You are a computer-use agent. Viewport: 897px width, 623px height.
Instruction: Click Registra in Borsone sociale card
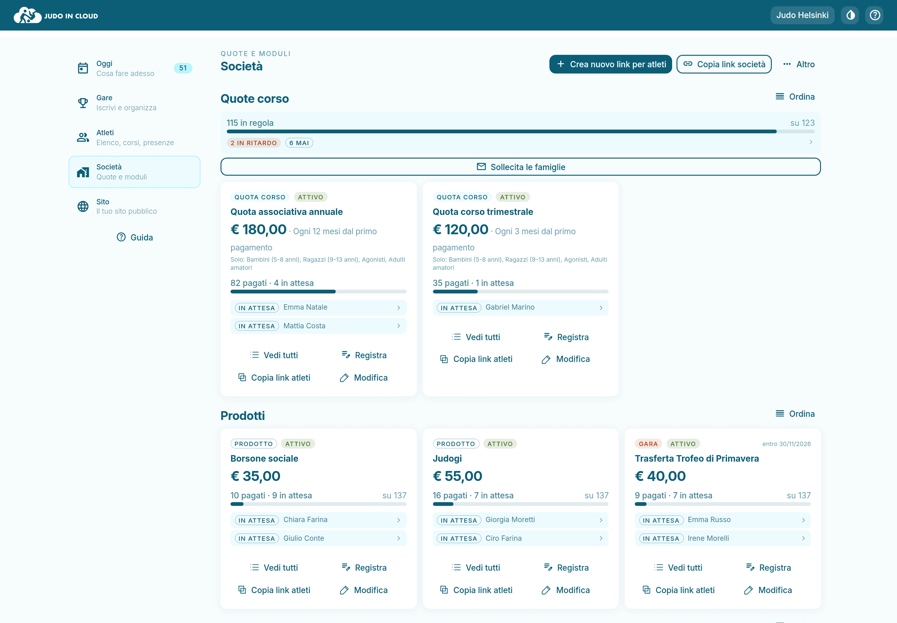point(364,568)
